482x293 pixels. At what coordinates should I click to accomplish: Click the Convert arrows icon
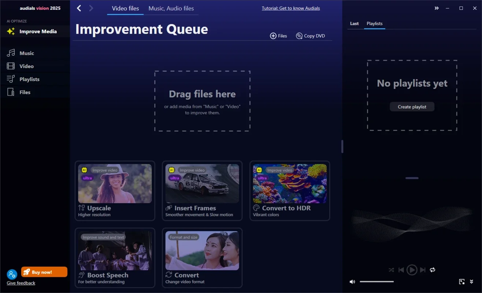pyautogui.click(x=169, y=275)
